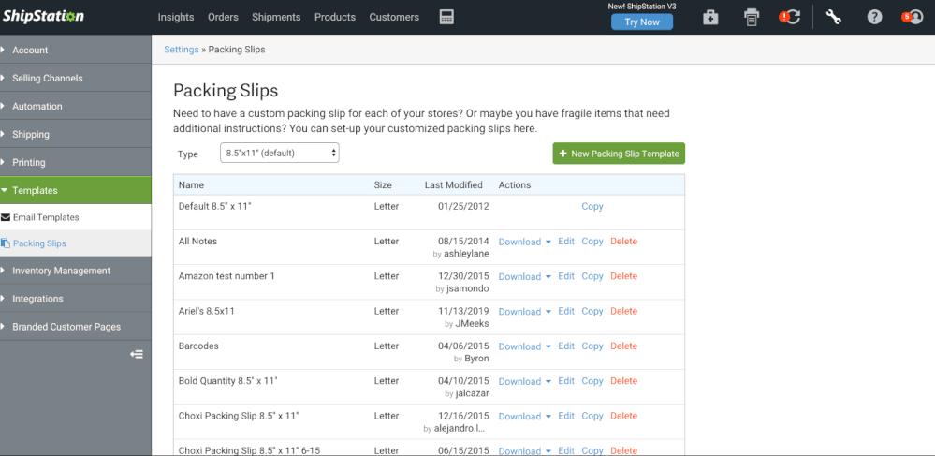The width and height of the screenshot is (935, 456).
Task: Click the briefcase plus icon
Action: (710, 17)
